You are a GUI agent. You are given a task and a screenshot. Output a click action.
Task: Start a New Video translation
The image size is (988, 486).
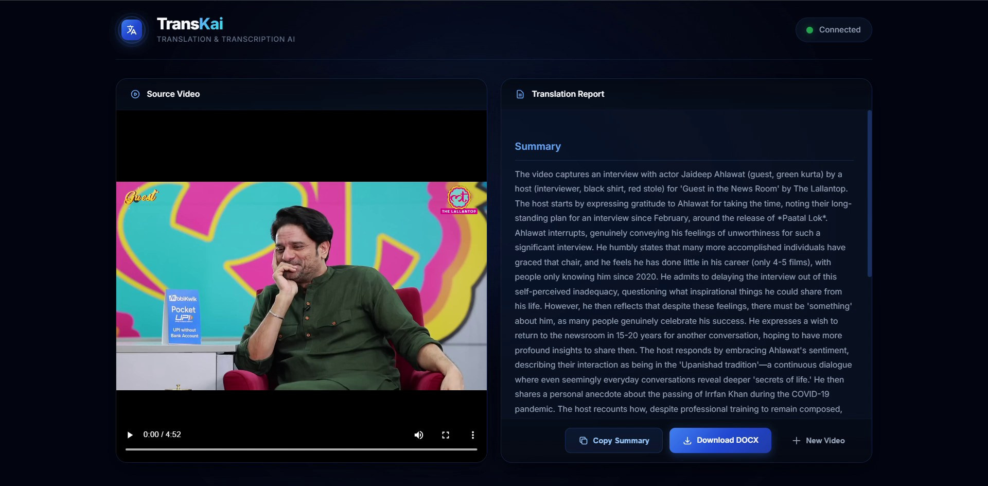[818, 441]
